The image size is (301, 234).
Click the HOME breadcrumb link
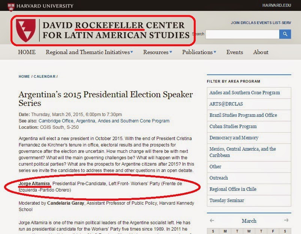point(24,77)
